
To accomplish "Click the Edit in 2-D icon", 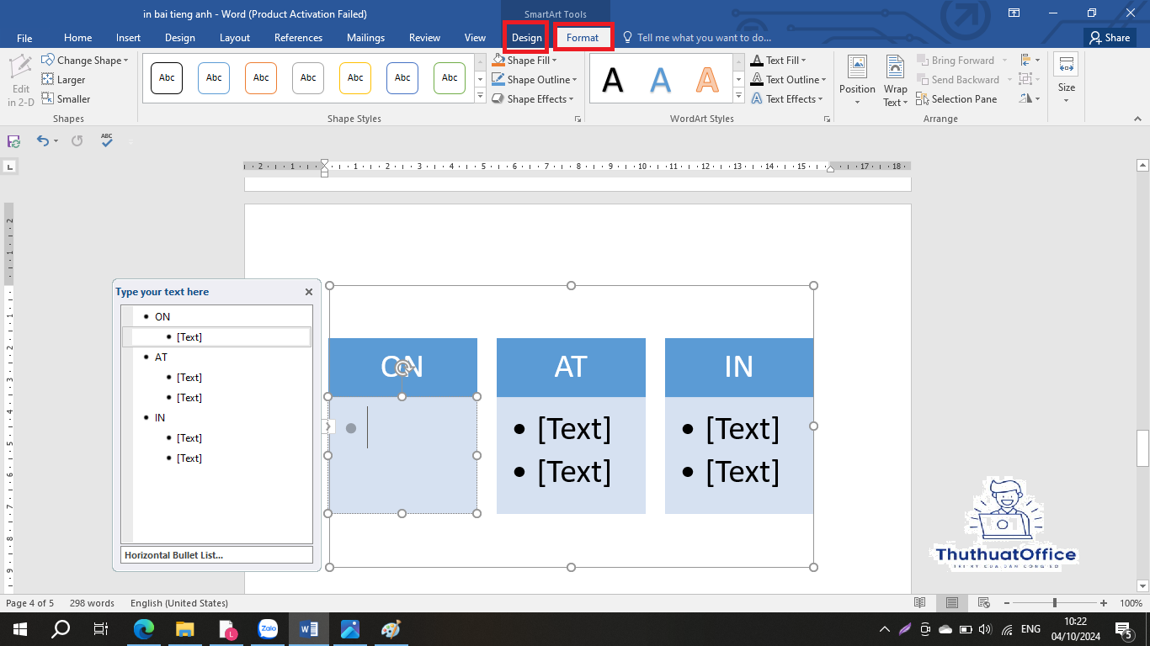I will [x=21, y=80].
